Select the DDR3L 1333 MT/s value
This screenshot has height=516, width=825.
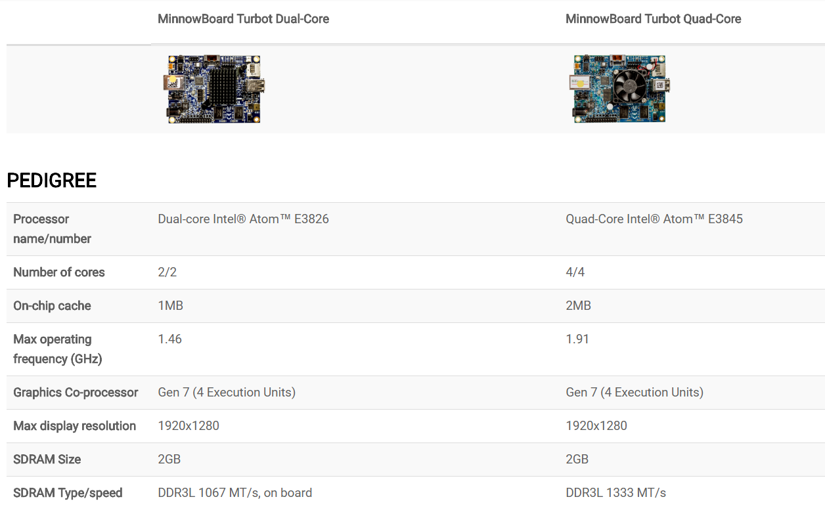point(616,493)
